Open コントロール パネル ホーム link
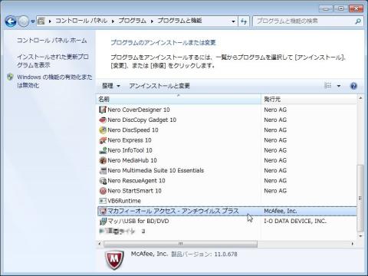The width and height of the screenshot is (368, 276). 52,41
